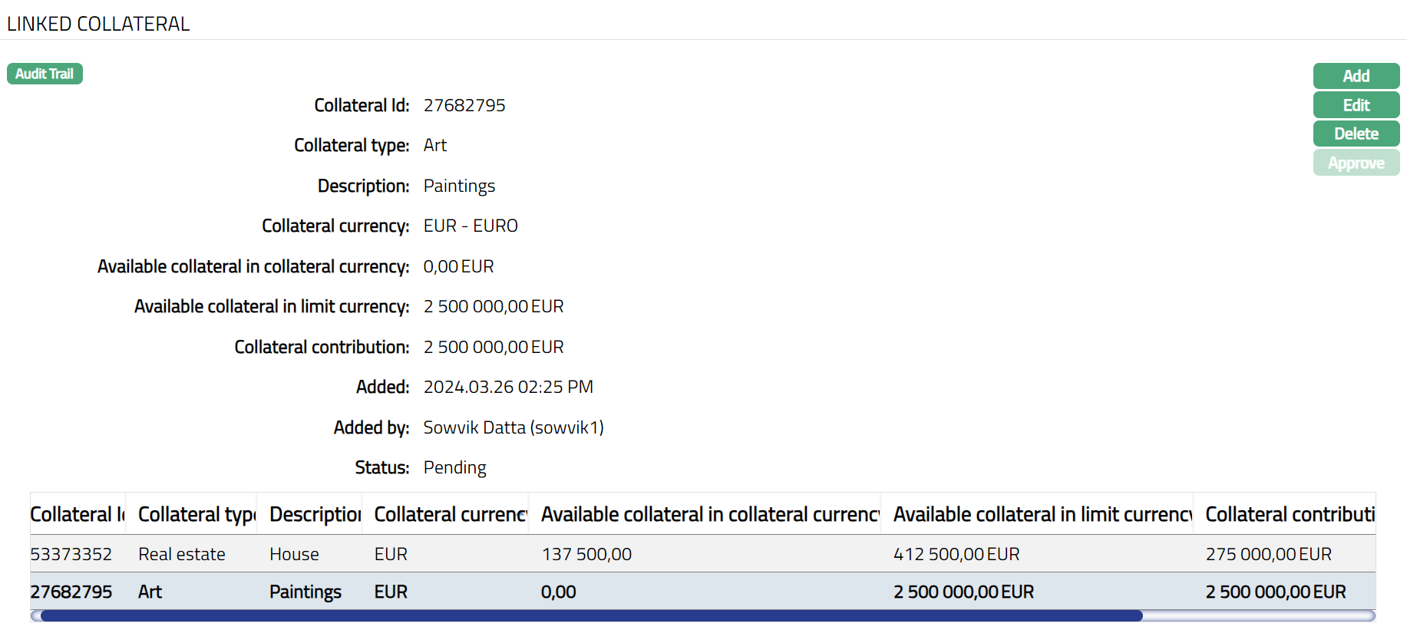Click the Collateral currency column header
1407x630 pixels.
click(x=450, y=514)
